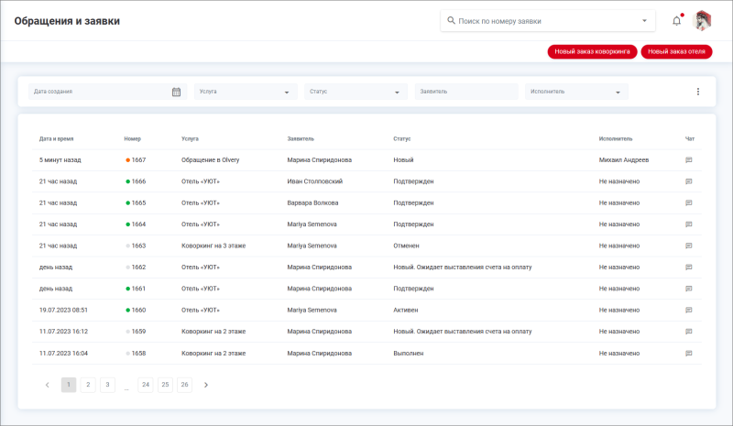Open chat for request 1663
The image size is (733, 426).
[x=689, y=246]
